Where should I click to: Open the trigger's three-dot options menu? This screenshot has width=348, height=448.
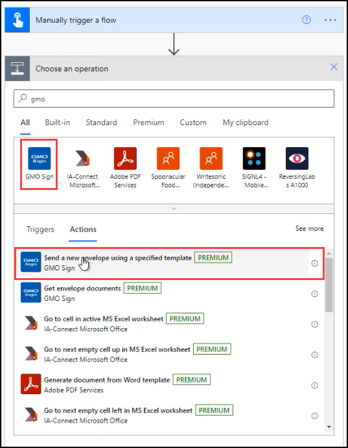pos(331,20)
